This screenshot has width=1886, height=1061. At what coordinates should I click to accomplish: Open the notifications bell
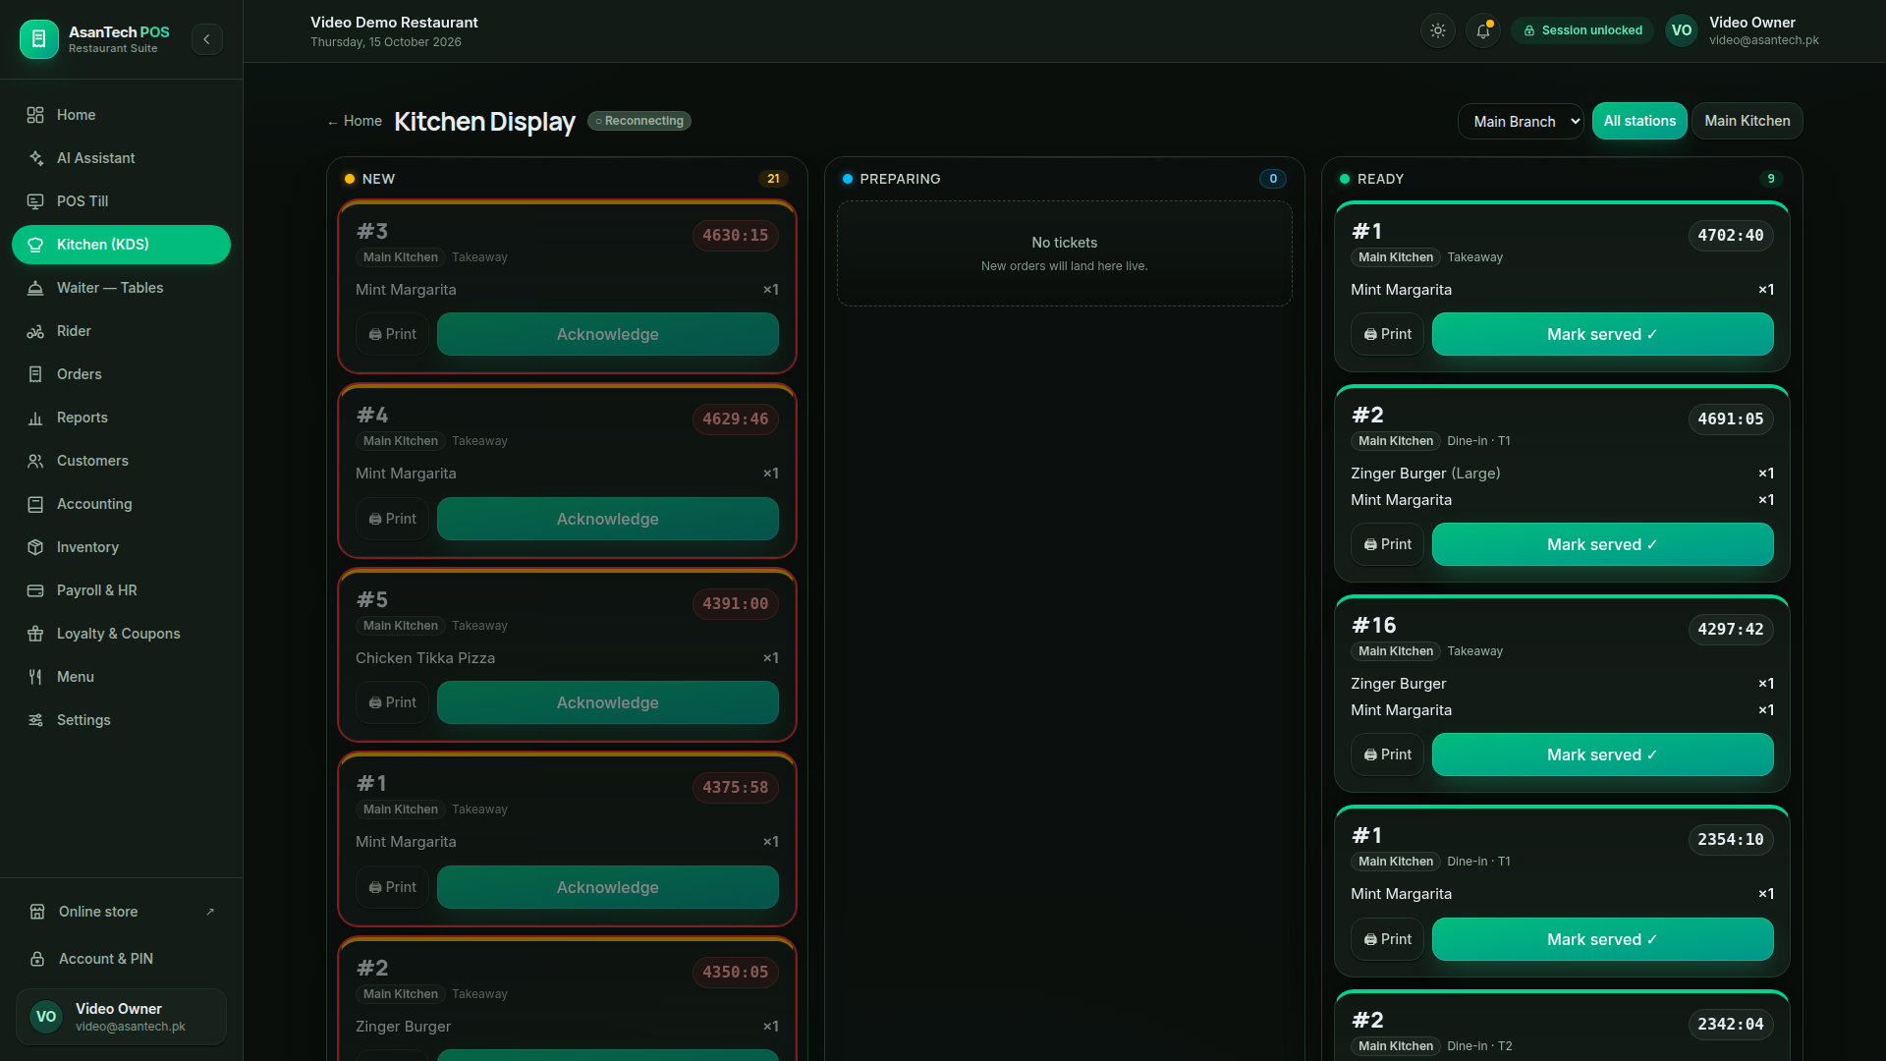[1483, 30]
